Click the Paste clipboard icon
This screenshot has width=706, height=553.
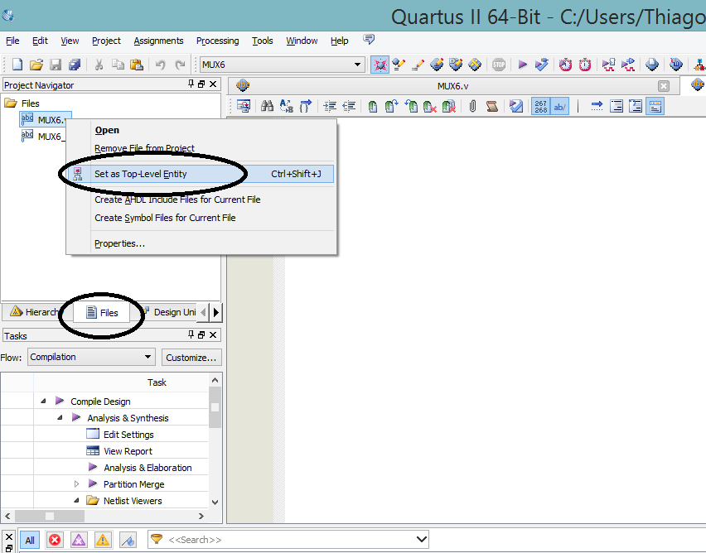pyautogui.click(x=137, y=65)
